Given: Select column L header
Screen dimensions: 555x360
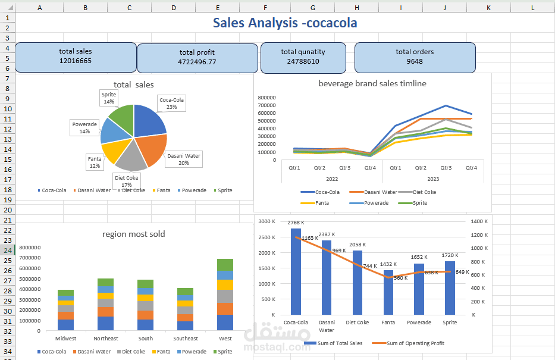Looking at the screenshot, I should click(533, 7).
